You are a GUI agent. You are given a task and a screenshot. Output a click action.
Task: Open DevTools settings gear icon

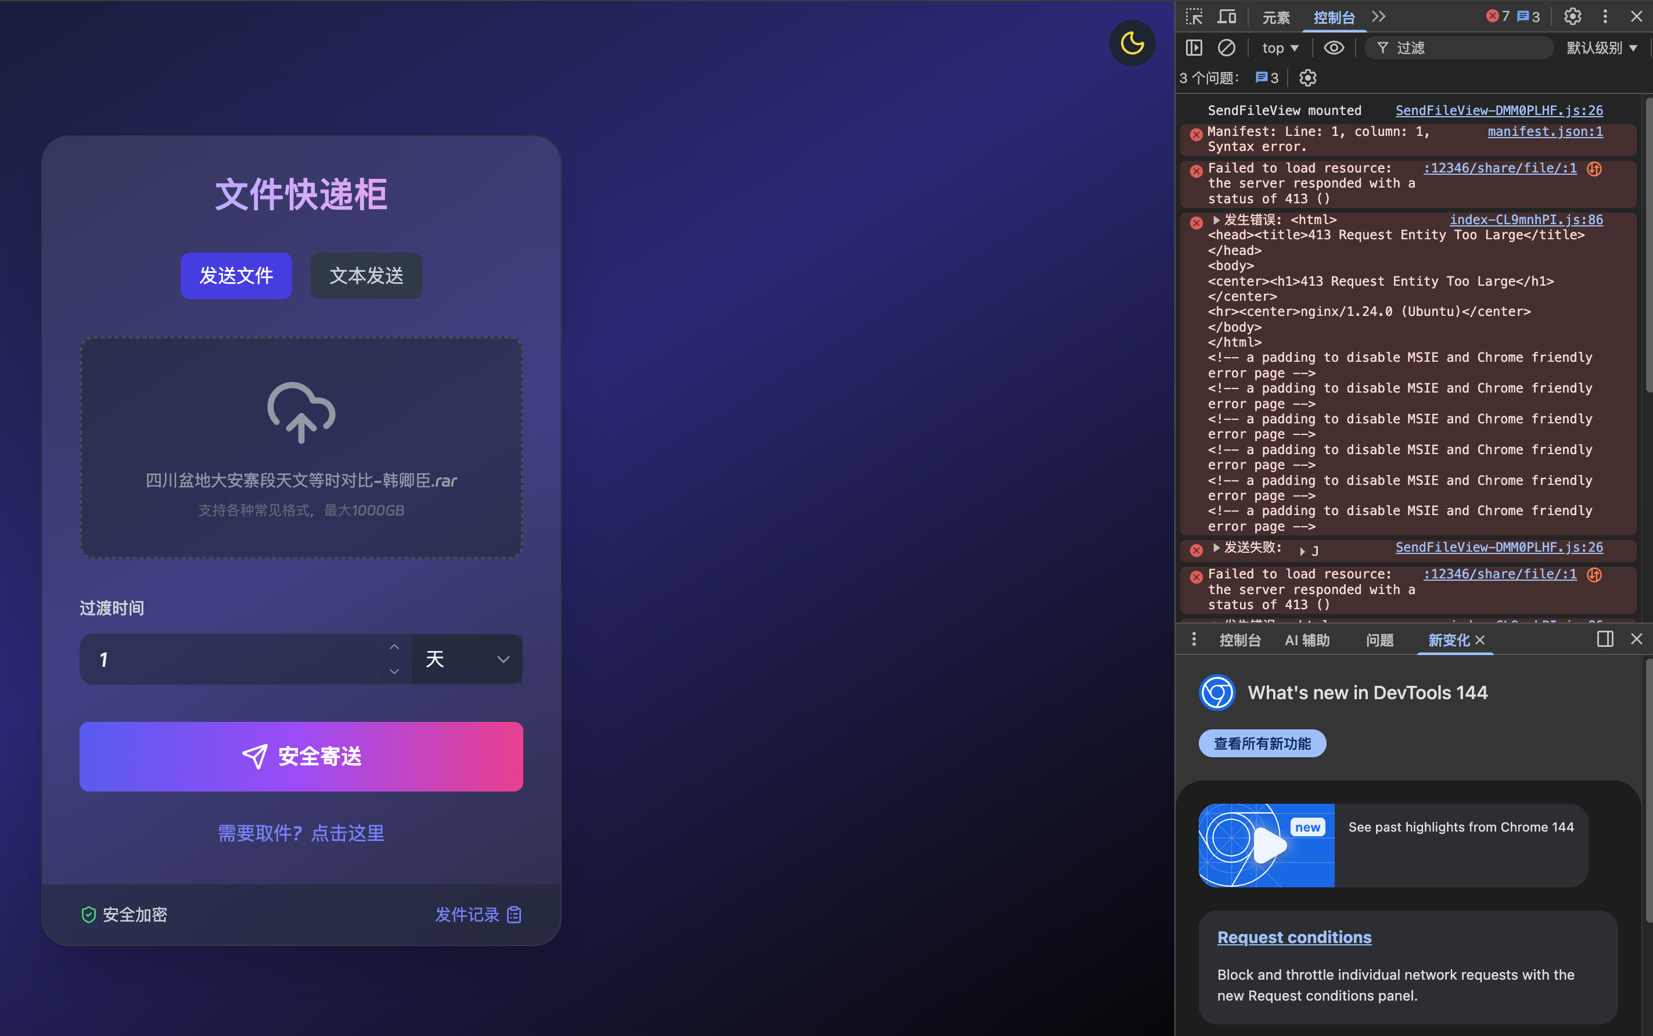point(1572,16)
